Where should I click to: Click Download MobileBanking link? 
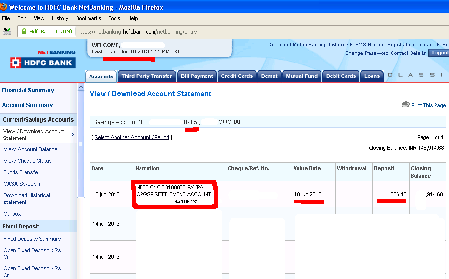297,45
